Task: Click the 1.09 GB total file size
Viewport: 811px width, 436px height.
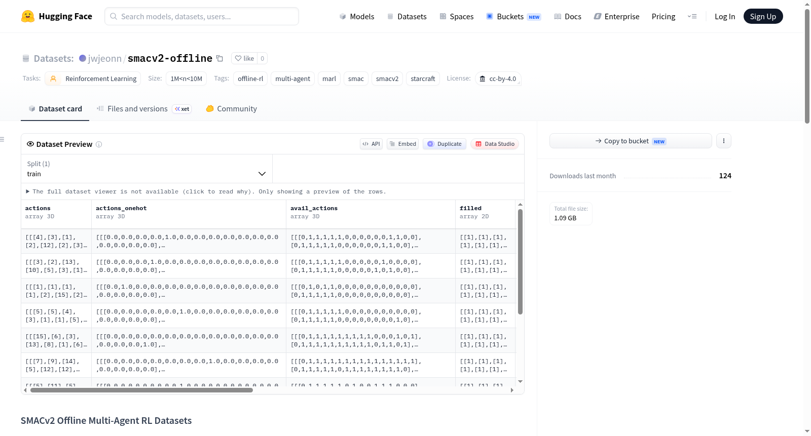Action: point(565,218)
